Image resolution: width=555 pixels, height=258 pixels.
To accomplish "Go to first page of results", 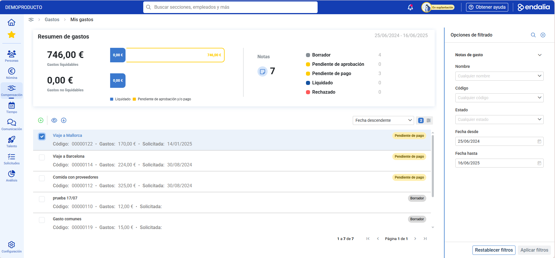I will click(x=368, y=239).
